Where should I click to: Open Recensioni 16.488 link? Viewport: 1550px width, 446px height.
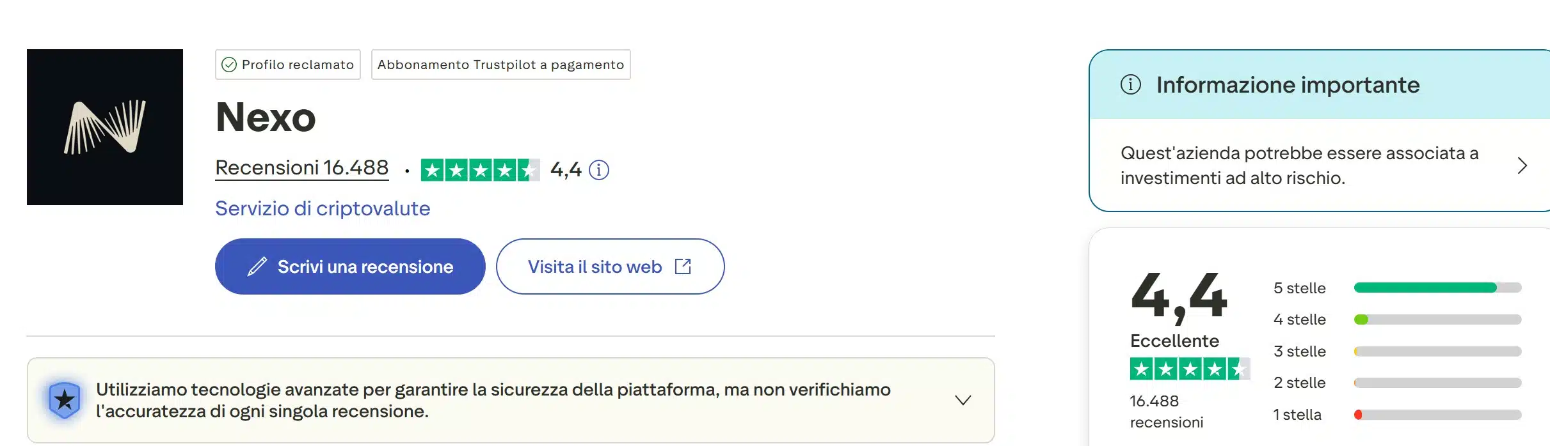(x=301, y=167)
